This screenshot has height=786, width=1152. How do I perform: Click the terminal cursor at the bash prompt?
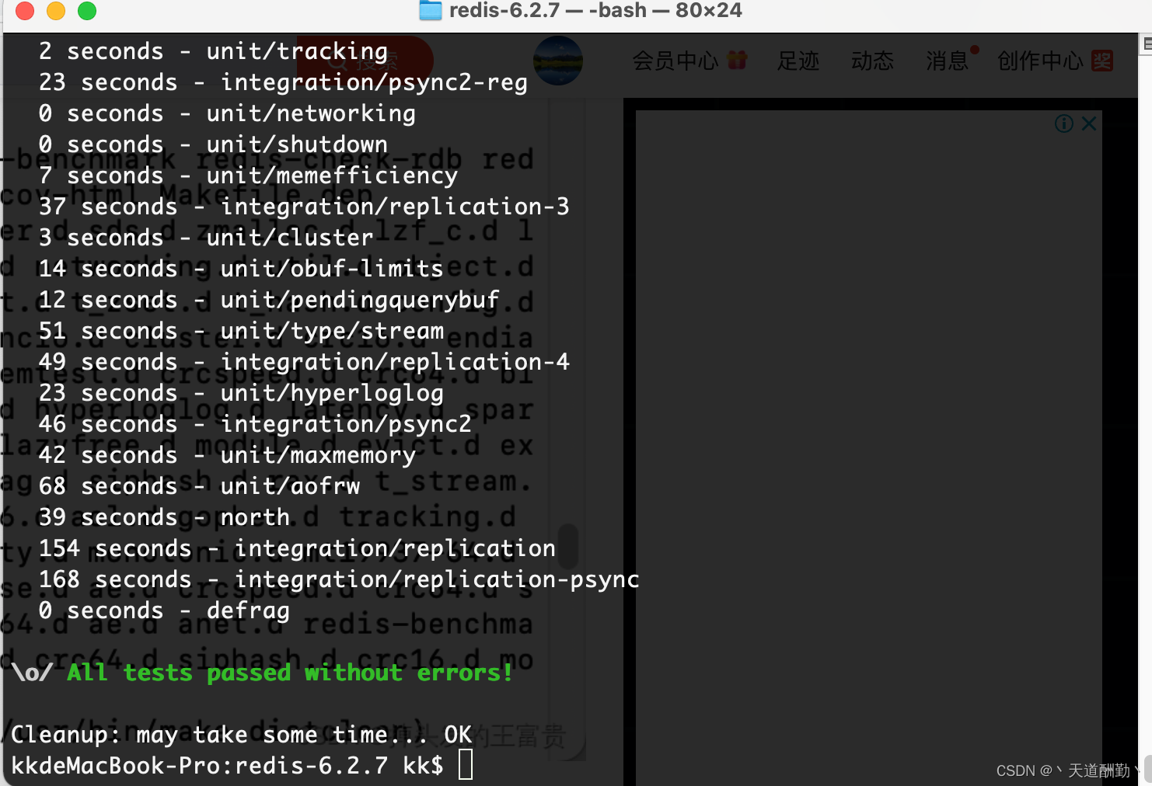pos(466,765)
